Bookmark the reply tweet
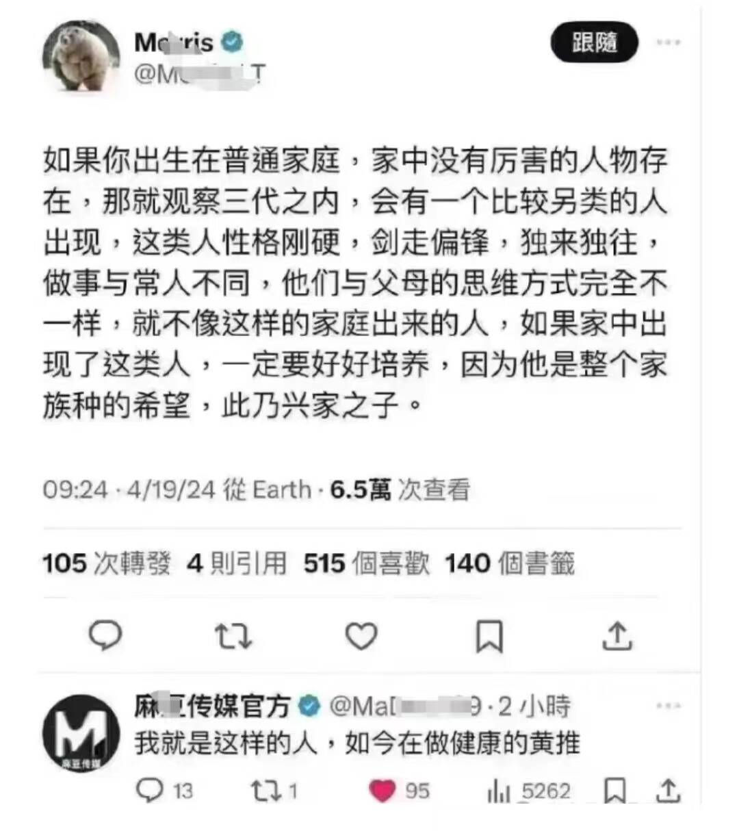The image size is (739, 831). [614, 791]
